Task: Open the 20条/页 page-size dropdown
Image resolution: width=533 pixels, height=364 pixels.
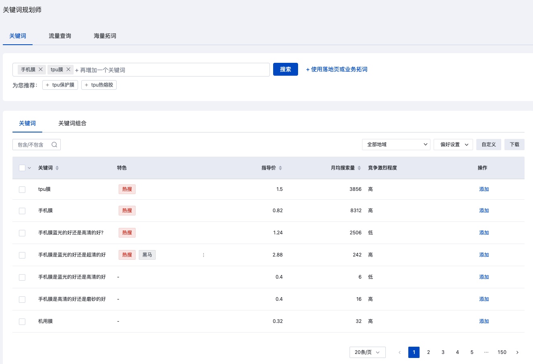Action: pyautogui.click(x=367, y=352)
